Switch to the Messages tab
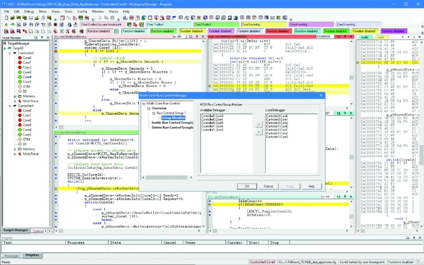Viewport: 424px width, 265px height. (11, 255)
